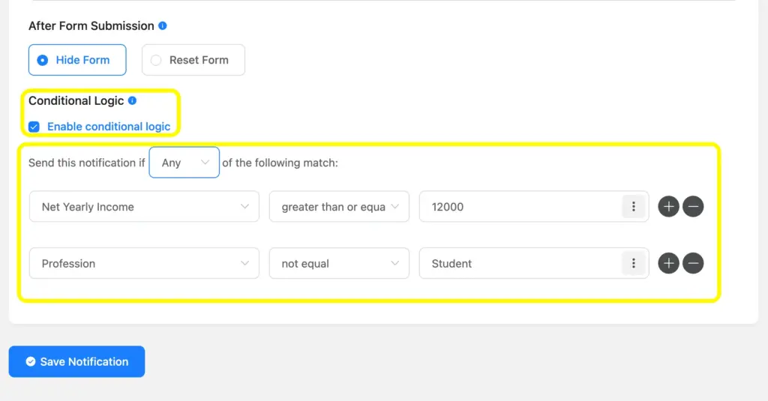Open the three-dot menu in the Student field
Image resolution: width=768 pixels, height=401 pixels.
coord(633,263)
